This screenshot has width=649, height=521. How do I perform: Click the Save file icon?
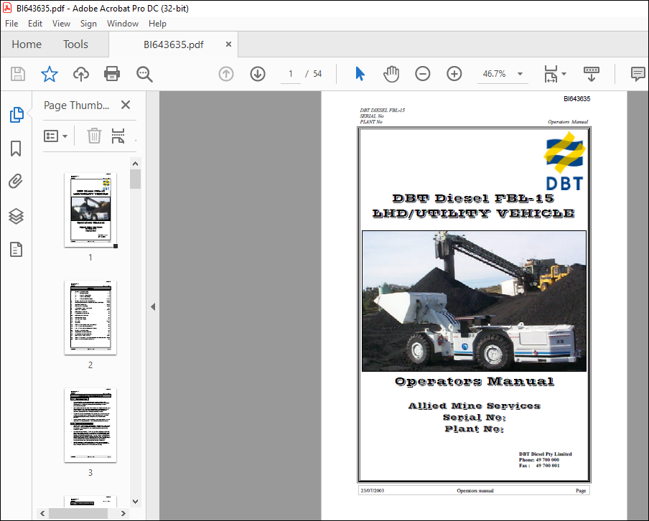coord(18,74)
